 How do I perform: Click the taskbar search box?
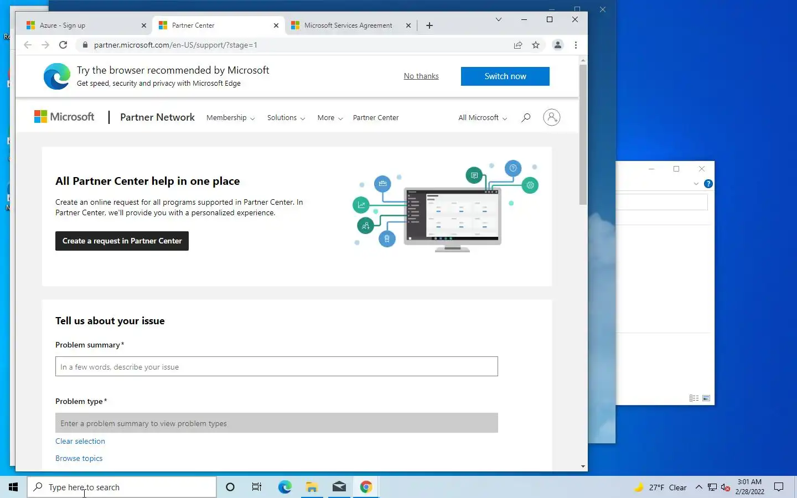(x=122, y=487)
